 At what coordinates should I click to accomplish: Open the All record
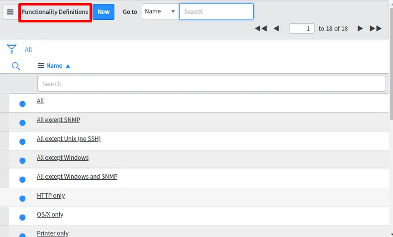pyautogui.click(x=40, y=101)
